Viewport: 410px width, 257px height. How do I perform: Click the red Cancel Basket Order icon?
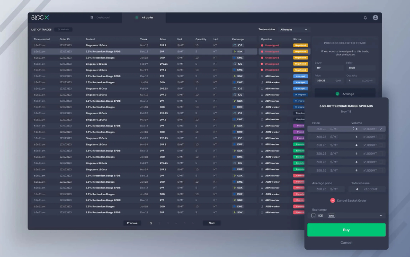[x=332, y=200]
